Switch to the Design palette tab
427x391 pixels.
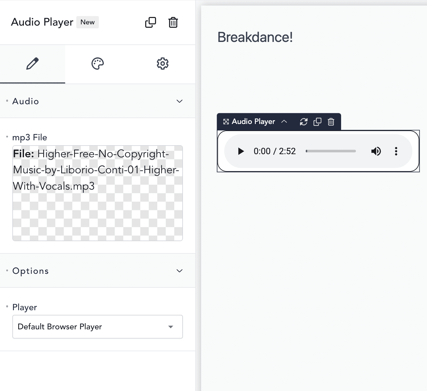coord(98,64)
